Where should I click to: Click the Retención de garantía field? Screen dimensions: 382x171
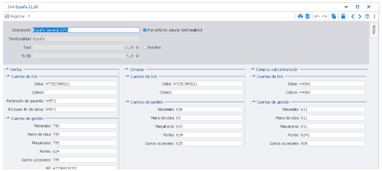(x=81, y=101)
